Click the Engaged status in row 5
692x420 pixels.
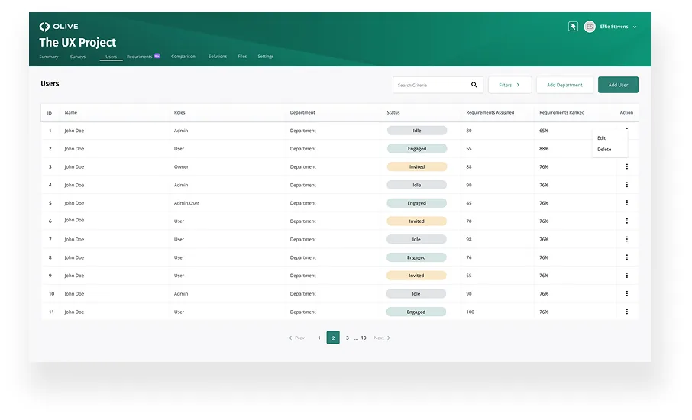416,203
